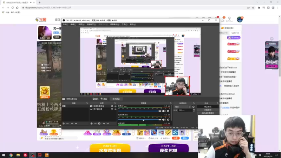Open the scene transition type dropdown

pos(183,107)
